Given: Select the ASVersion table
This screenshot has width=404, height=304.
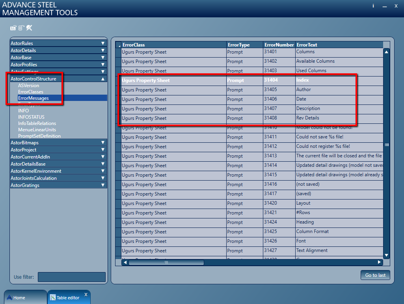Looking at the screenshot, I should click(29, 85).
